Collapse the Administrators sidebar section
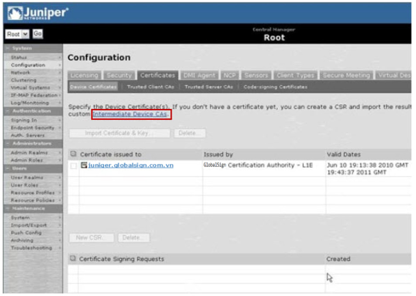Screen dimensions: 416x296 click(x=7, y=143)
